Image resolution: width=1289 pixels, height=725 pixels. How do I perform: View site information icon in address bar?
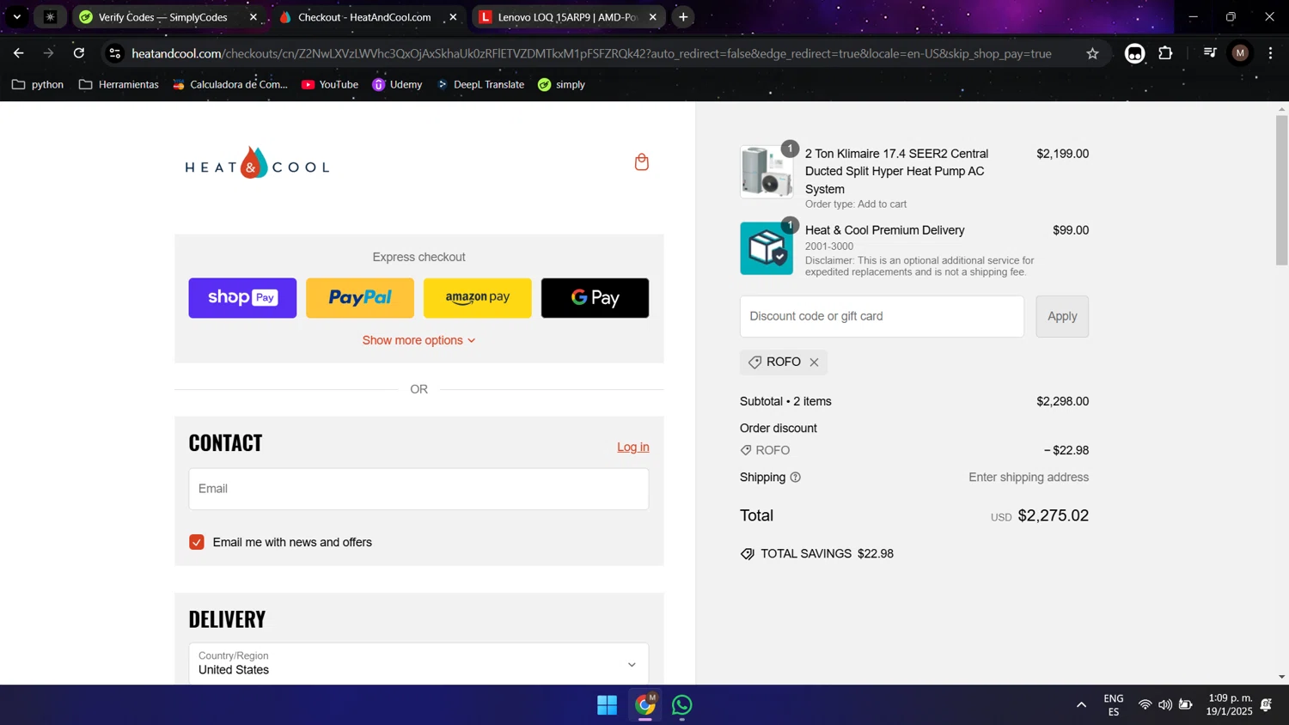click(114, 53)
